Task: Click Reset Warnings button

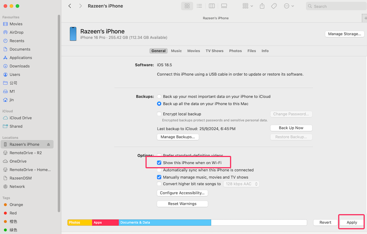Action: pyautogui.click(x=182, y=204)
